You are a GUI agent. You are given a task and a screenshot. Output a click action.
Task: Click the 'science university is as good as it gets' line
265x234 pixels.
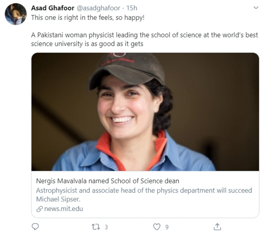click(x=87, y=44)
